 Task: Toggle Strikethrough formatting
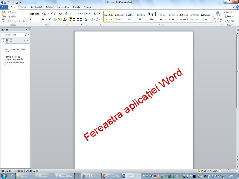point(43,20)
